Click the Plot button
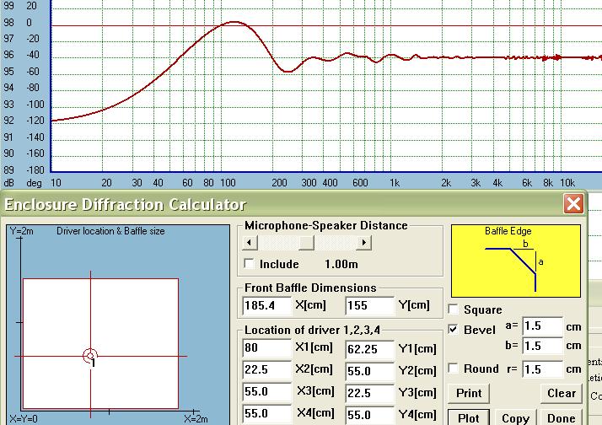 469,417
